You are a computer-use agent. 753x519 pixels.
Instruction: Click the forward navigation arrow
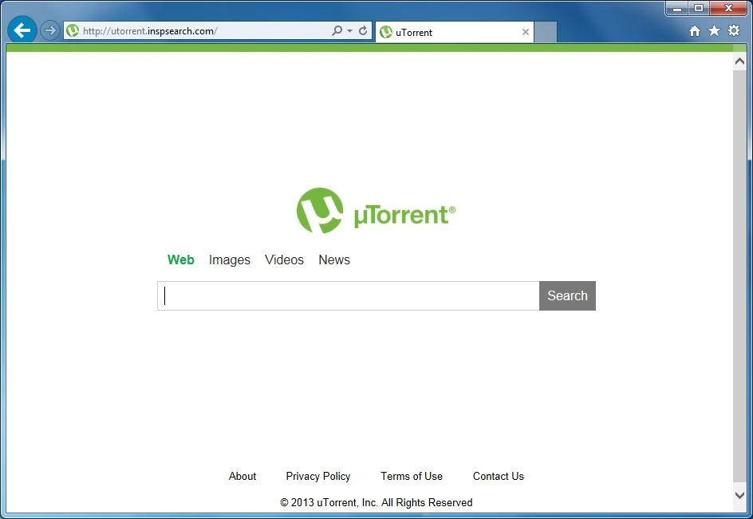click(49, 31)
